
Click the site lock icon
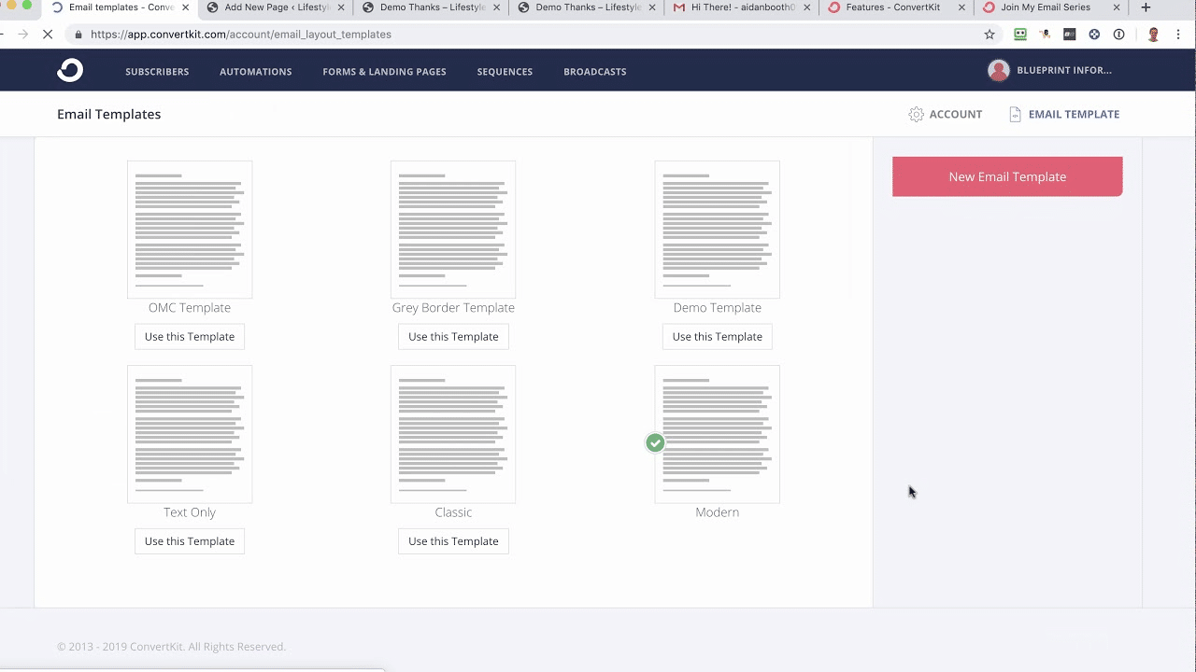tap(78, 35)
